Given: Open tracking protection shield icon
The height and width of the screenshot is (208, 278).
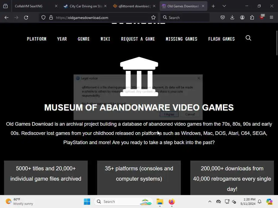Looking at the screenshot, I should coord(43,18).
